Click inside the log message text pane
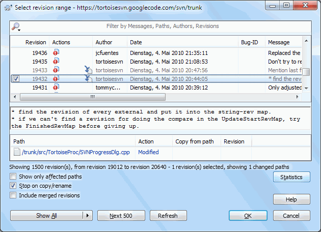 (x=160, y=119)
